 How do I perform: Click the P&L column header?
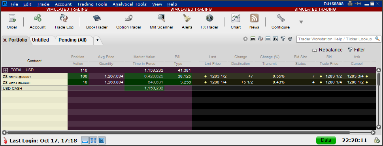178,57
